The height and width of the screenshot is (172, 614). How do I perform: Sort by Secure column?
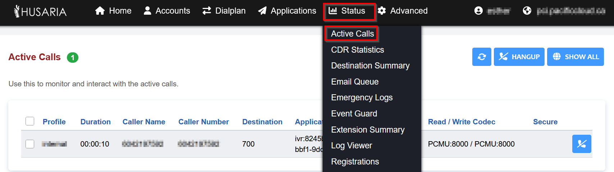(545, 122)
